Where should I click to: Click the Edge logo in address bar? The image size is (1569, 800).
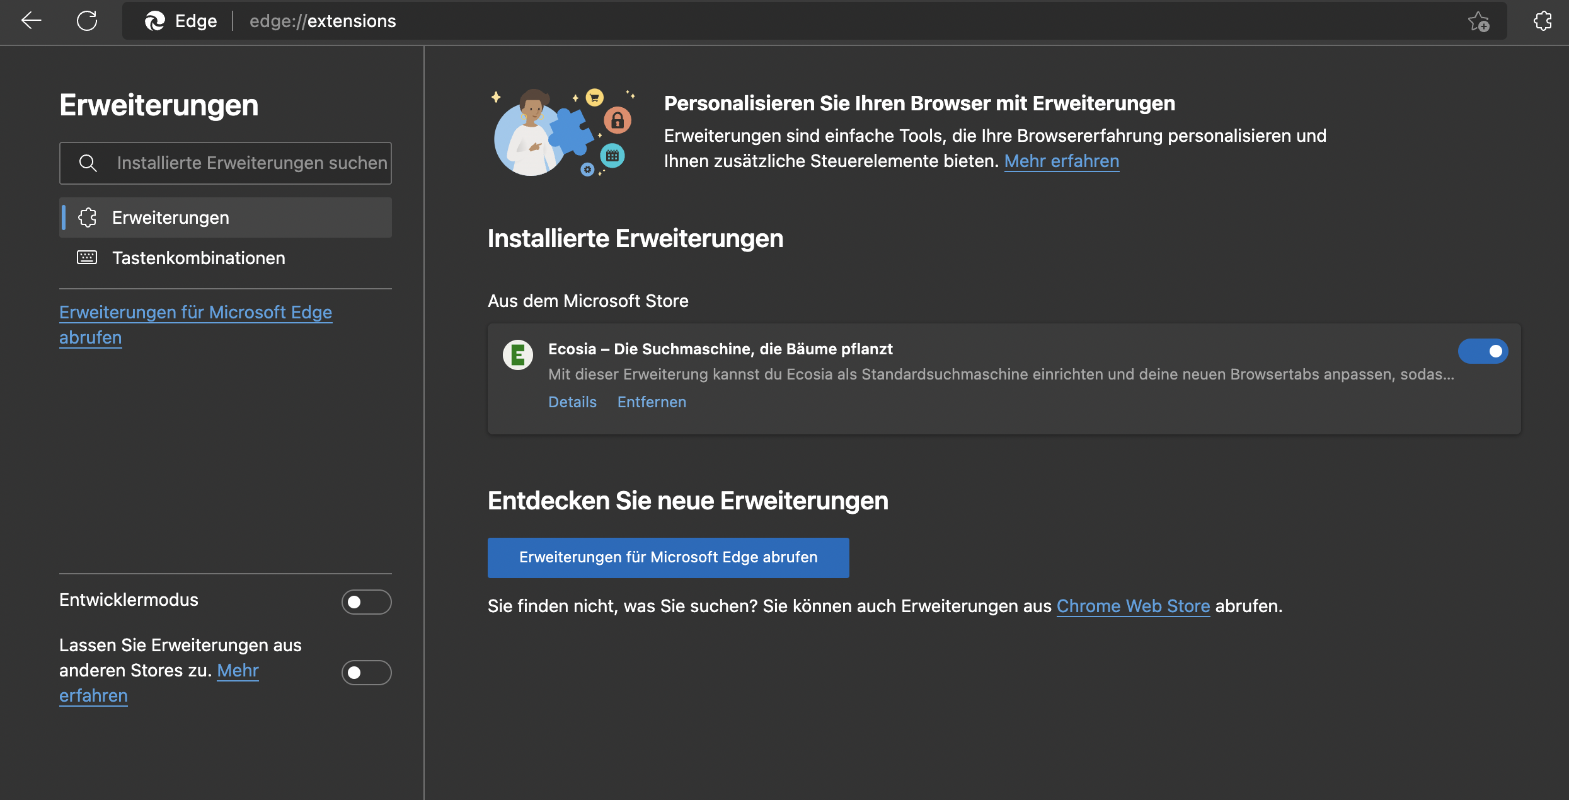pyautogui.click(x=154, y=21)
